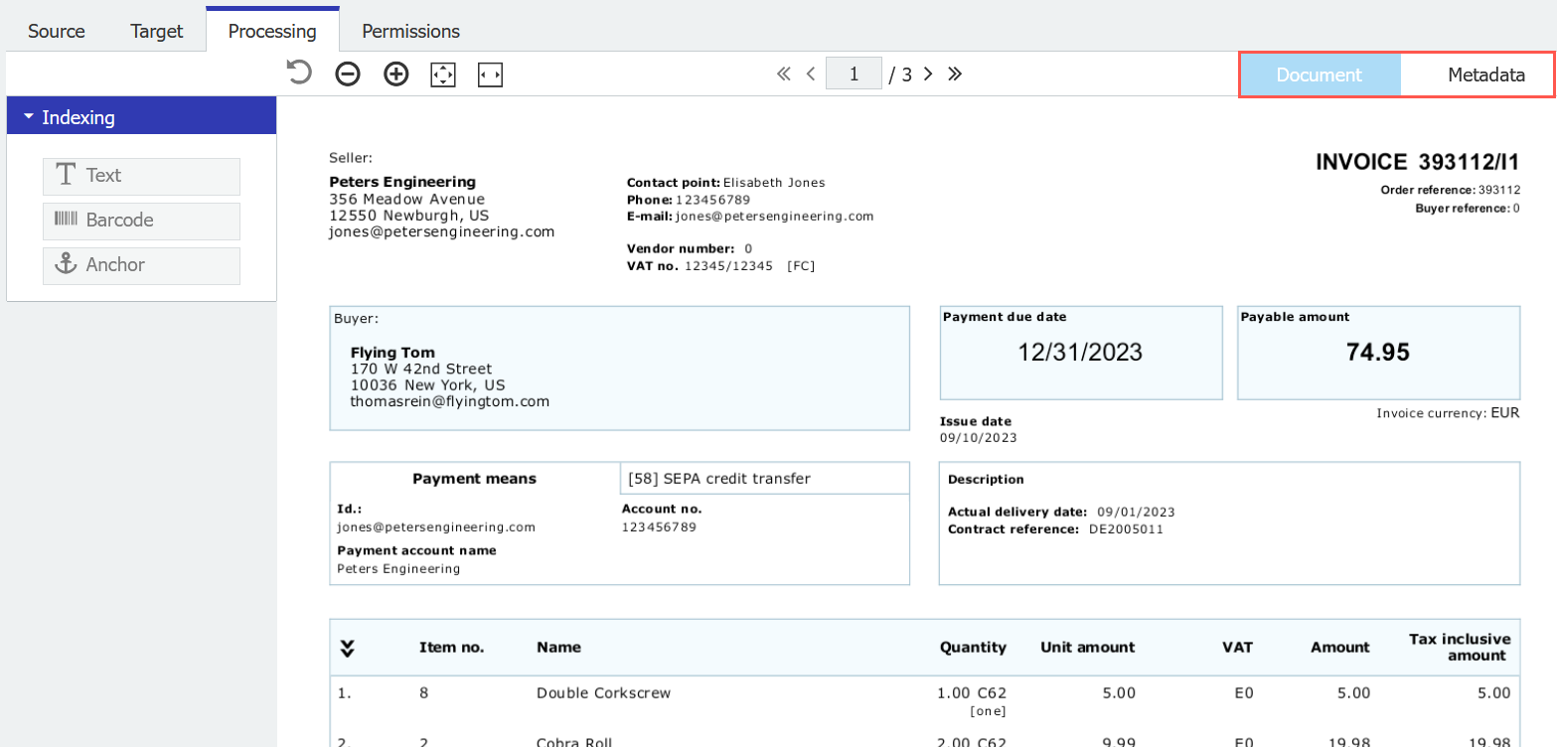
Task: Select the Fit to page icon
Action: click(x=443, y=73)
